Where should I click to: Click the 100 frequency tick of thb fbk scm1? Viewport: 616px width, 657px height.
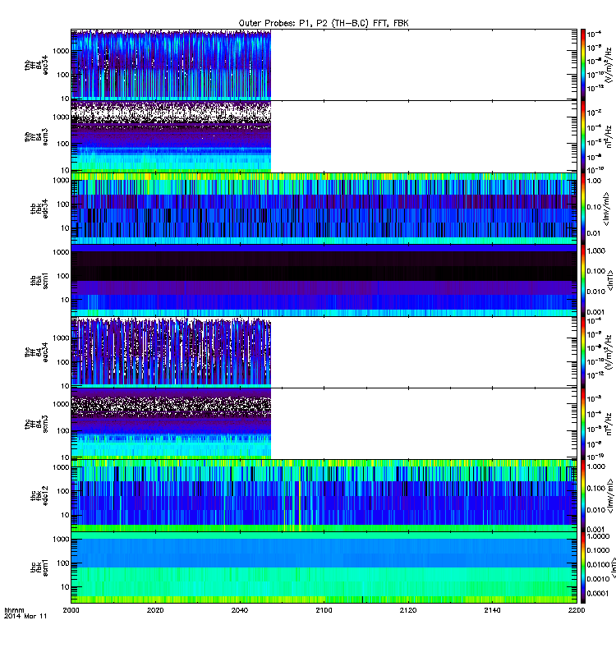click(63, 276)
